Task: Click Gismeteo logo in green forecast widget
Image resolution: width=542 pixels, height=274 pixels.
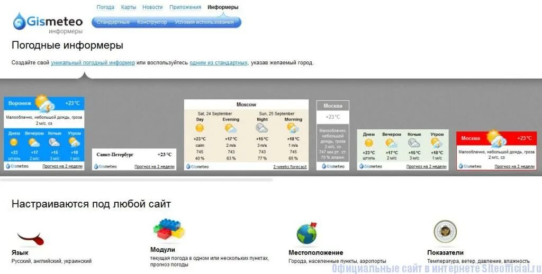Action: [371, 166]
